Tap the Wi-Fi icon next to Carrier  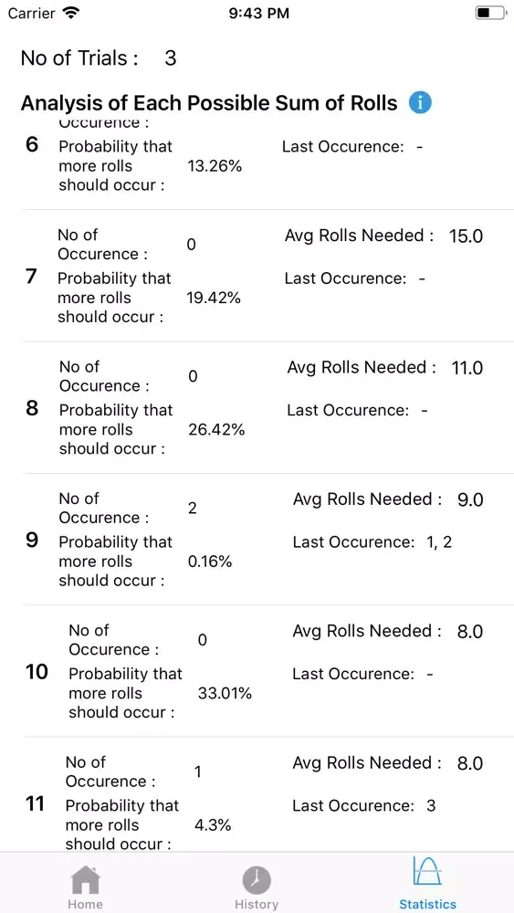71,13
